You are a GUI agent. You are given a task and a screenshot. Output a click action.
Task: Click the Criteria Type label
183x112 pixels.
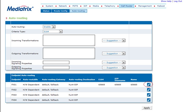coord(18,32)
